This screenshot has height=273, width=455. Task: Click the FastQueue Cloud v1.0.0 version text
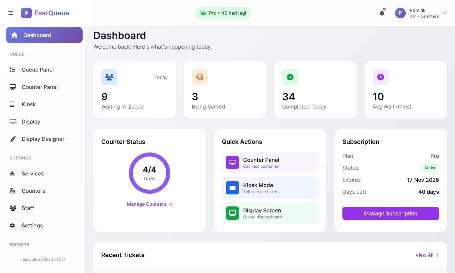pyautogui.click(x=43, y=259)
